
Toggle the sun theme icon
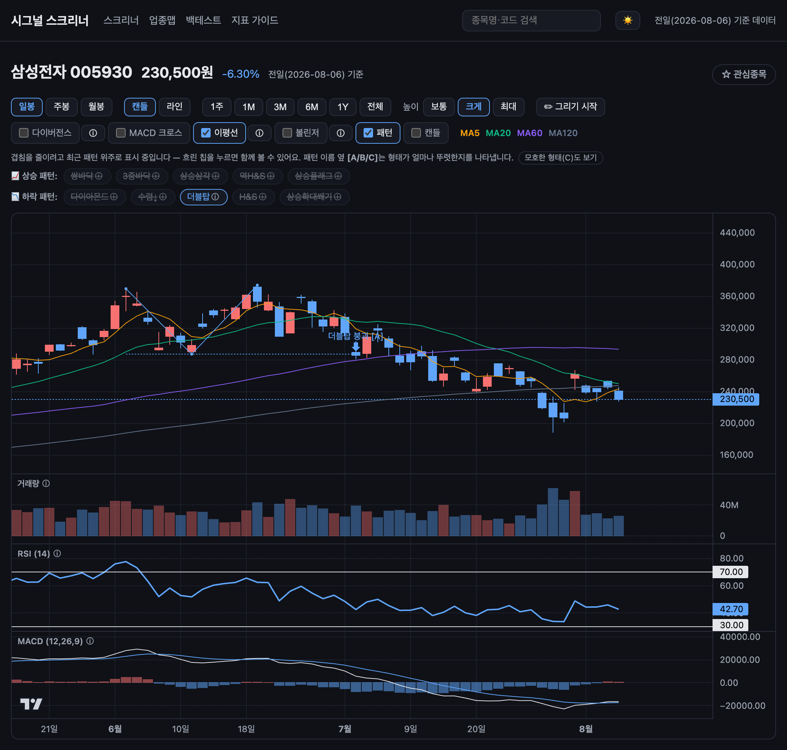pyautogui.click(x=627, y=20)
